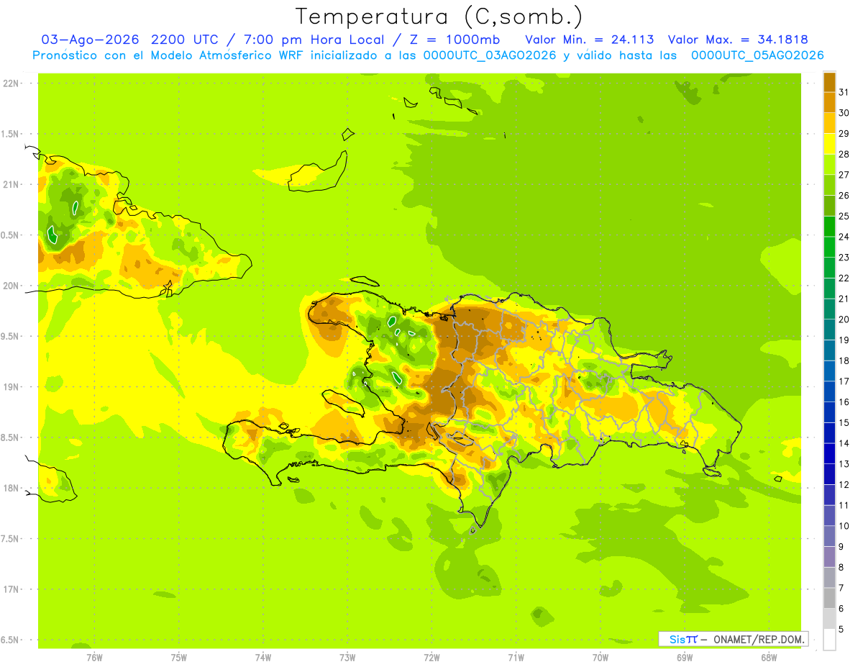Click the latitude label "9.5N"
The height and width of the screenshot is (667, 863).
click(x=10, y=336)
